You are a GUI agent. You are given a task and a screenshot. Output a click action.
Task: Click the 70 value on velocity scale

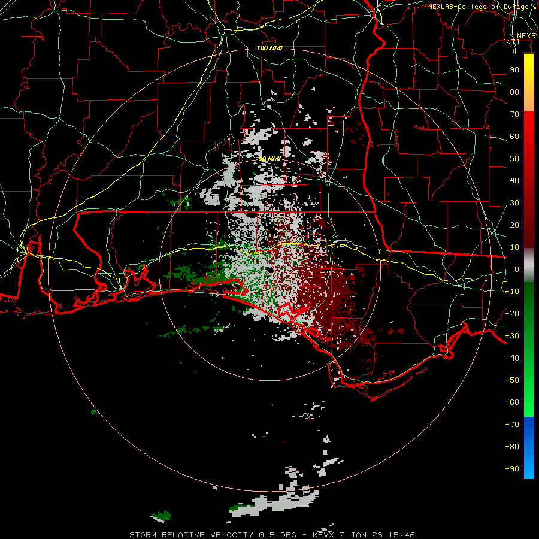coord(514,114)
